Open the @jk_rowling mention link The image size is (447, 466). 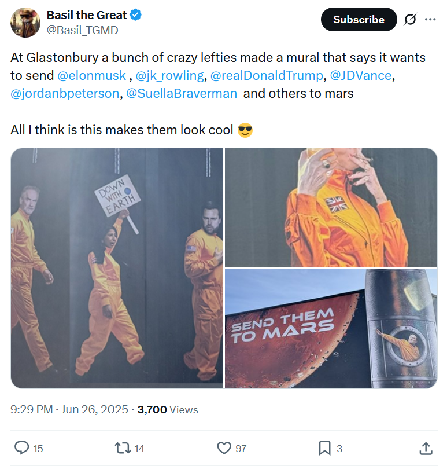coord(170,75)
